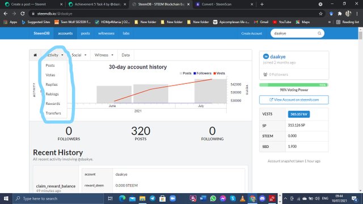
Task: Open the SteemDB home icon tab
Action: click(x=35, y=55)
